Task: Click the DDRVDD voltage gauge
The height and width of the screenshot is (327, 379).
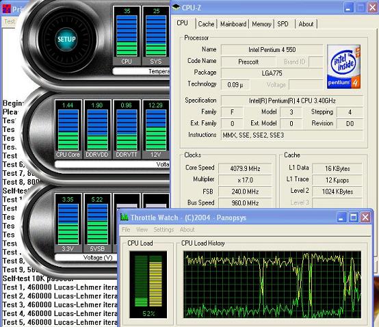Action: tap(97, 129)
